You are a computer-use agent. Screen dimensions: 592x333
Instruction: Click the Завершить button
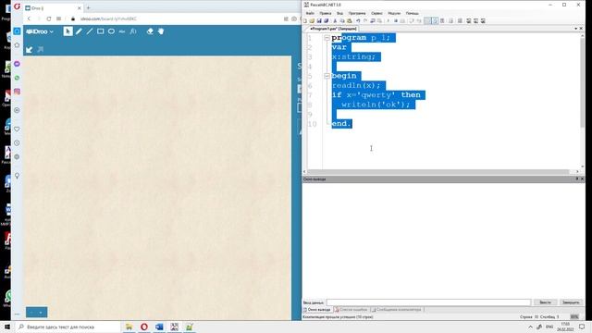tap(571, 302)
